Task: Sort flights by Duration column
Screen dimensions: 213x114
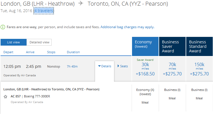Action: [73, 52]
